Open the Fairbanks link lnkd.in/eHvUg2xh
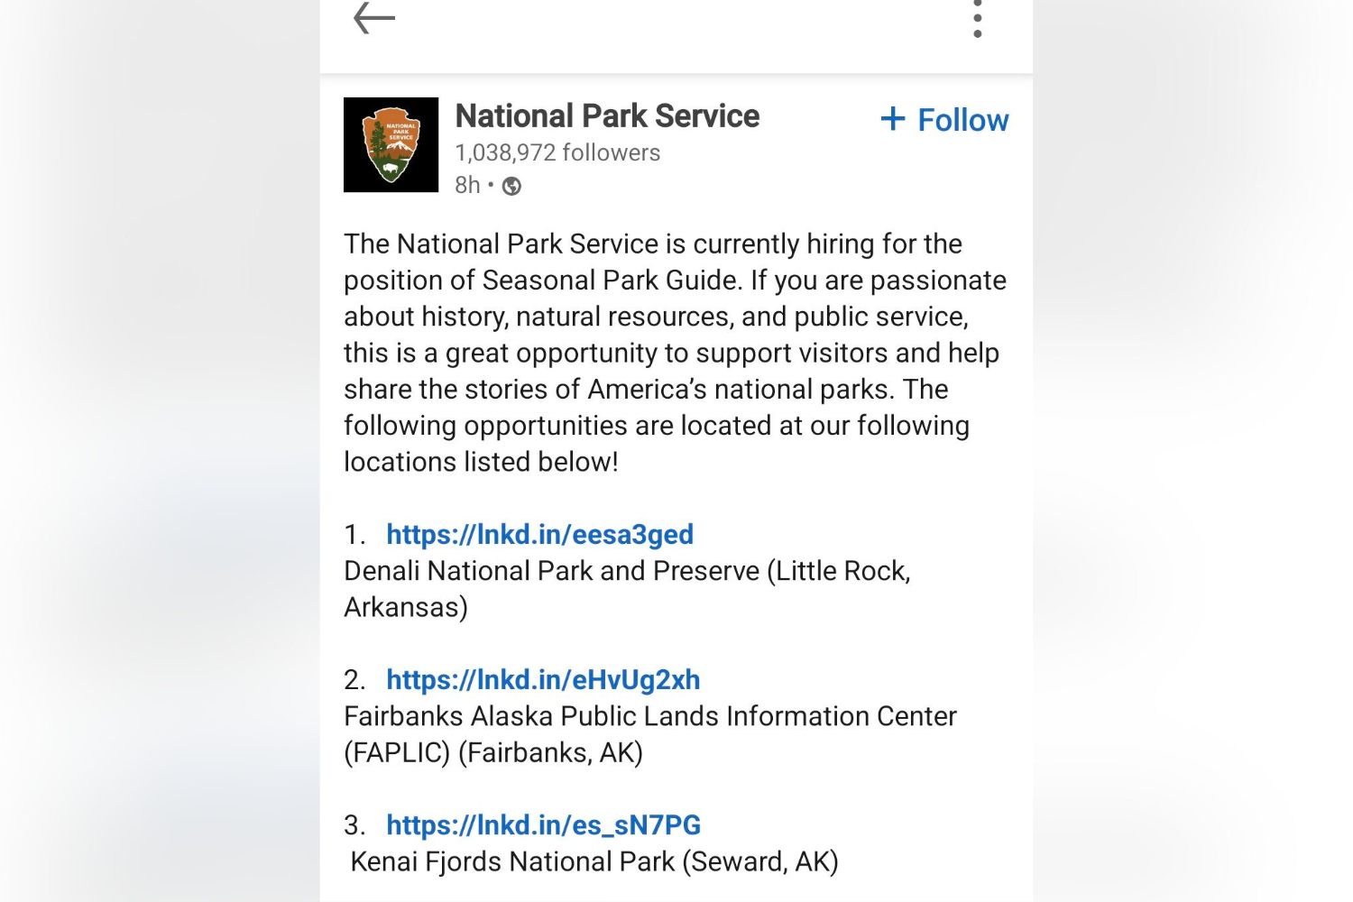The width and height of the screenshot is (1353, 902). (542, 679)
